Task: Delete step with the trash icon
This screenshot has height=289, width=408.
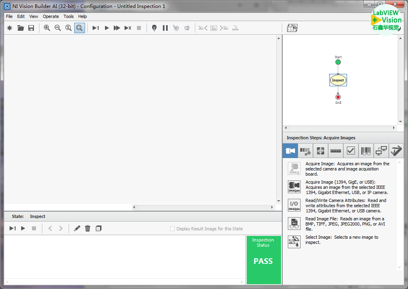Action: tap(88, 228)
